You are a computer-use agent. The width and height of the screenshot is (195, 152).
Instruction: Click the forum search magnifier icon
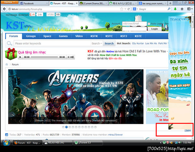[x=9, y=43]
